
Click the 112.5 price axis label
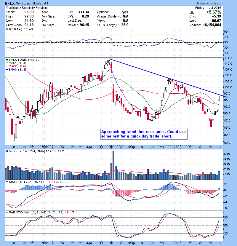[x=228, y=58]
